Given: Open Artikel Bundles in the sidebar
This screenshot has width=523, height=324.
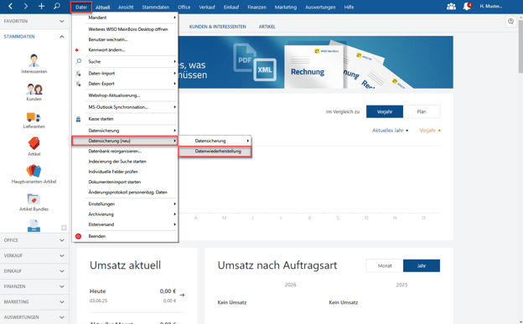Looking at the screenshot, I should point(34,203).
